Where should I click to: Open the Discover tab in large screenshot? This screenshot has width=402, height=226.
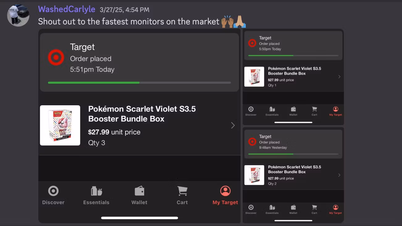(53, 195)
